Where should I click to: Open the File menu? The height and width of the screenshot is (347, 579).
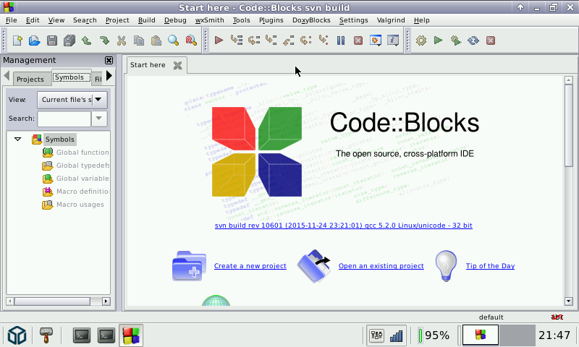11,20
